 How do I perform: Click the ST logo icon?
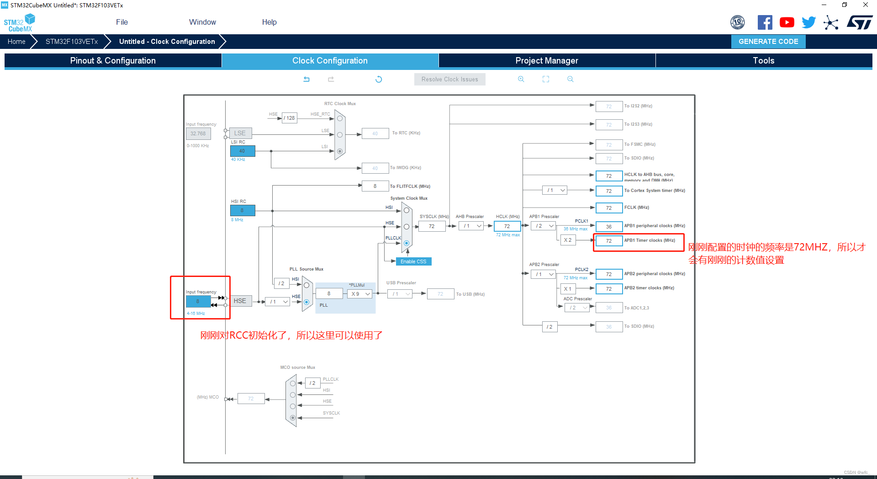(x=859, y=22)
